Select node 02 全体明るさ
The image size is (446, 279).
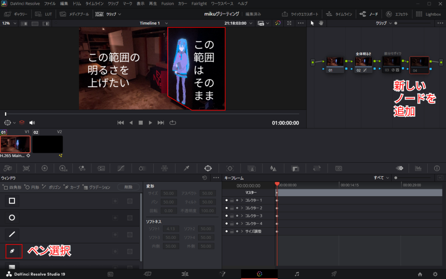[363, 65]
